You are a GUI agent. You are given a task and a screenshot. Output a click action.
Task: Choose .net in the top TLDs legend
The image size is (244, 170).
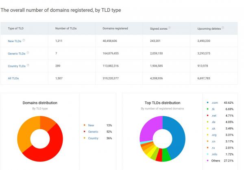pyautogui.click(x=214, y=115)
